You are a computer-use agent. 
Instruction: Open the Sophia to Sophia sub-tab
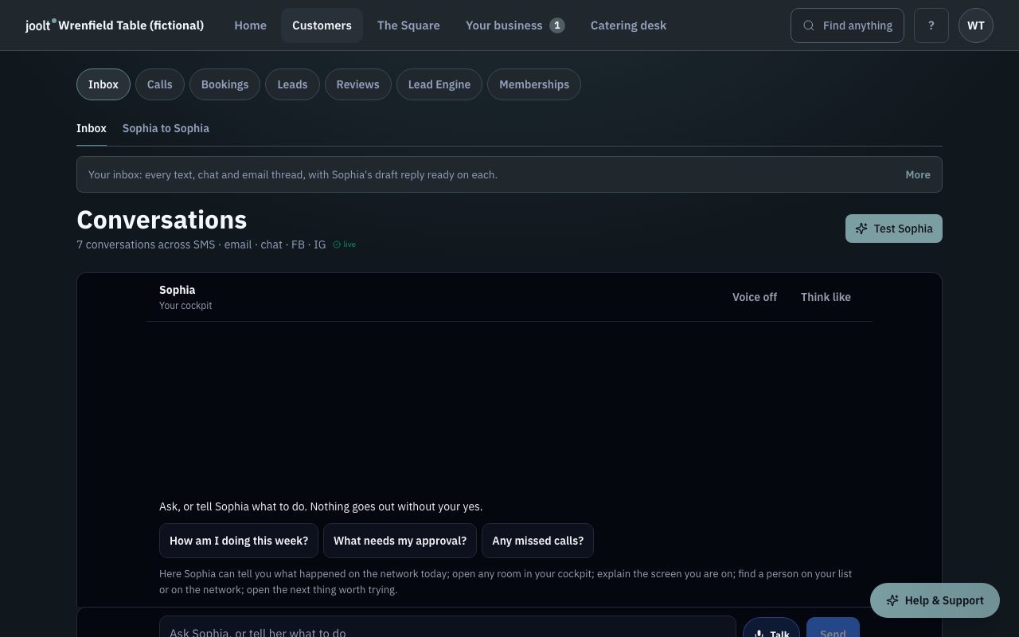point(166,128)
